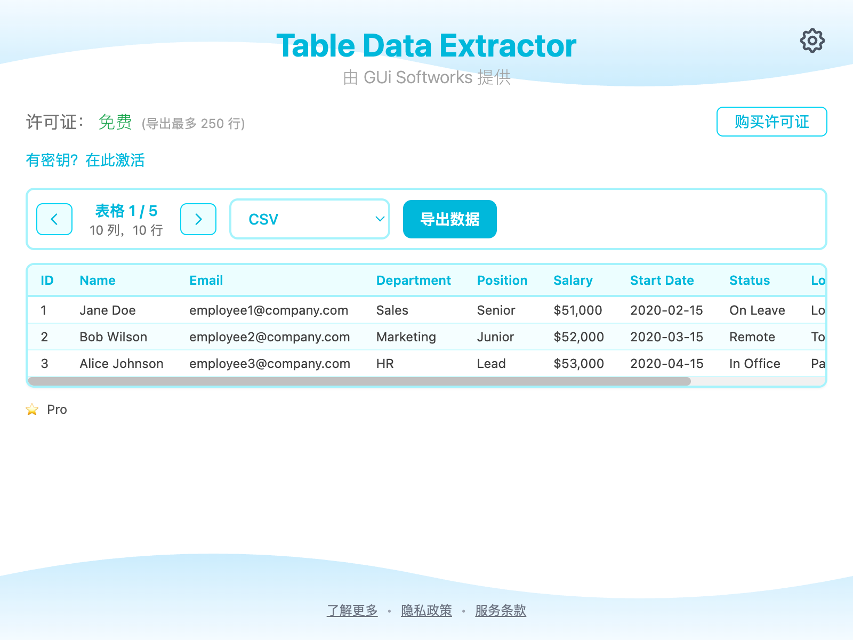Select the Jane Doe table row
Viewport: 853px width, 640px height.
coord(320,310)
